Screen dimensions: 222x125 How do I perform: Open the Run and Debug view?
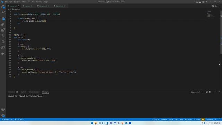click(x=3, y=24)
